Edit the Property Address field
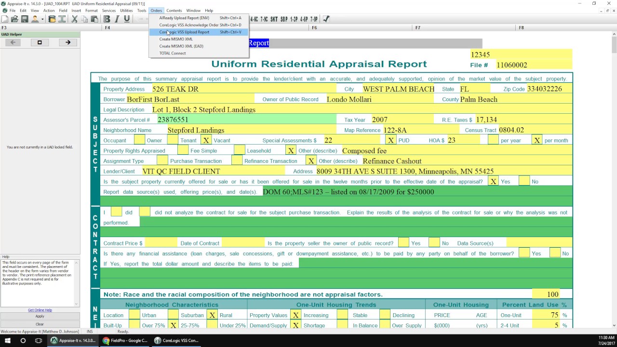 point(244,89)
